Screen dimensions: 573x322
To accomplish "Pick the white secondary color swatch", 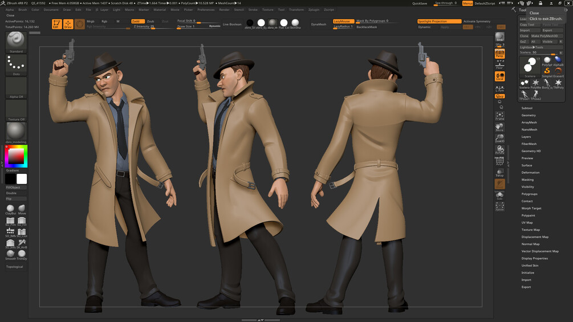I will coord(22,179).
